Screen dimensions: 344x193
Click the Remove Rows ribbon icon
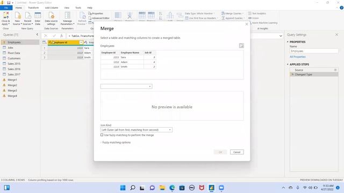(151, 16)
